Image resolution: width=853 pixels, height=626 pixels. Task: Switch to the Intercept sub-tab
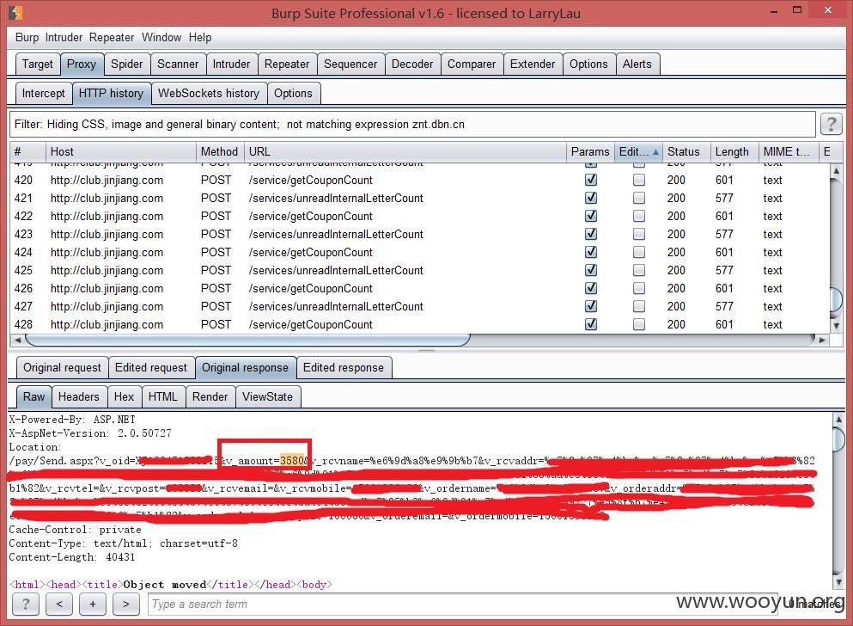pyautogui.click(x=44, y=94)
